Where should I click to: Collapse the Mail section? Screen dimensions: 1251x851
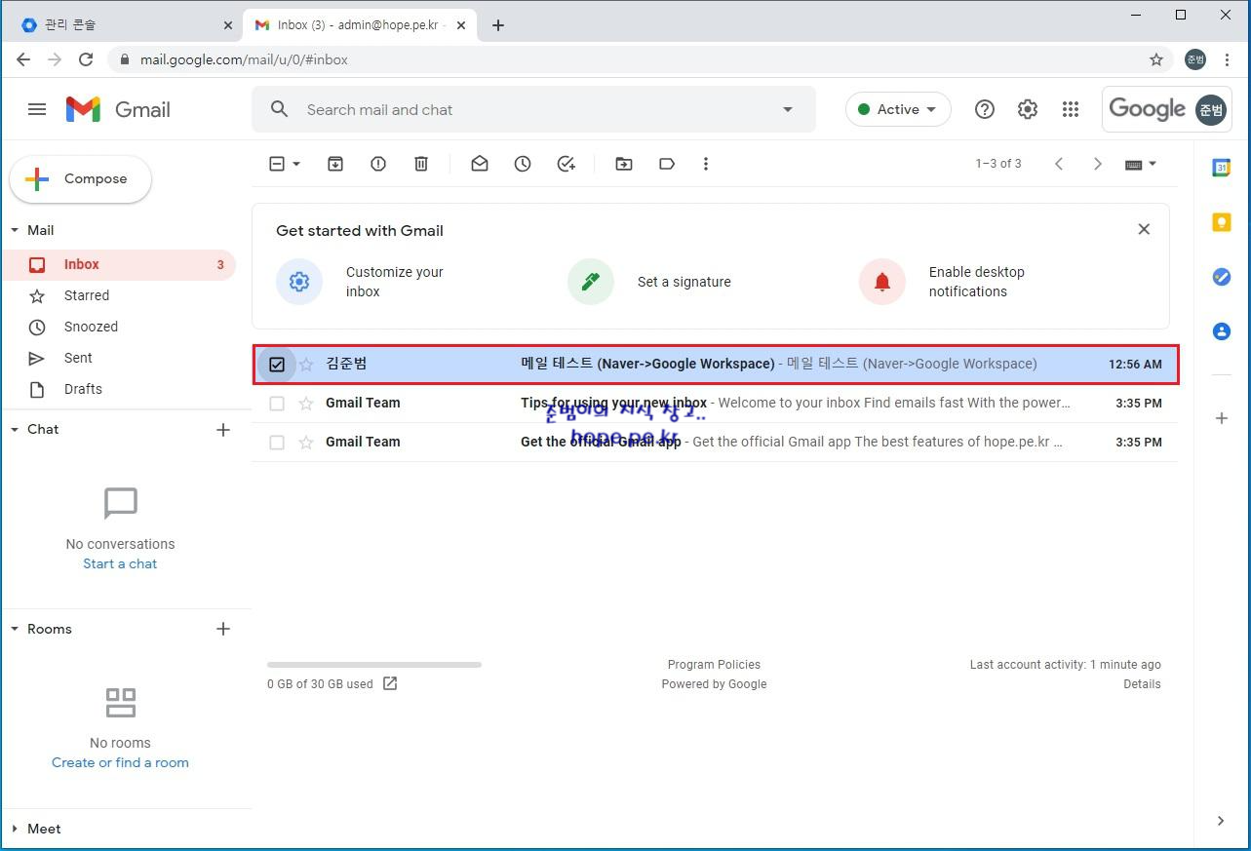pyautogui.click(x=15, y=230)
